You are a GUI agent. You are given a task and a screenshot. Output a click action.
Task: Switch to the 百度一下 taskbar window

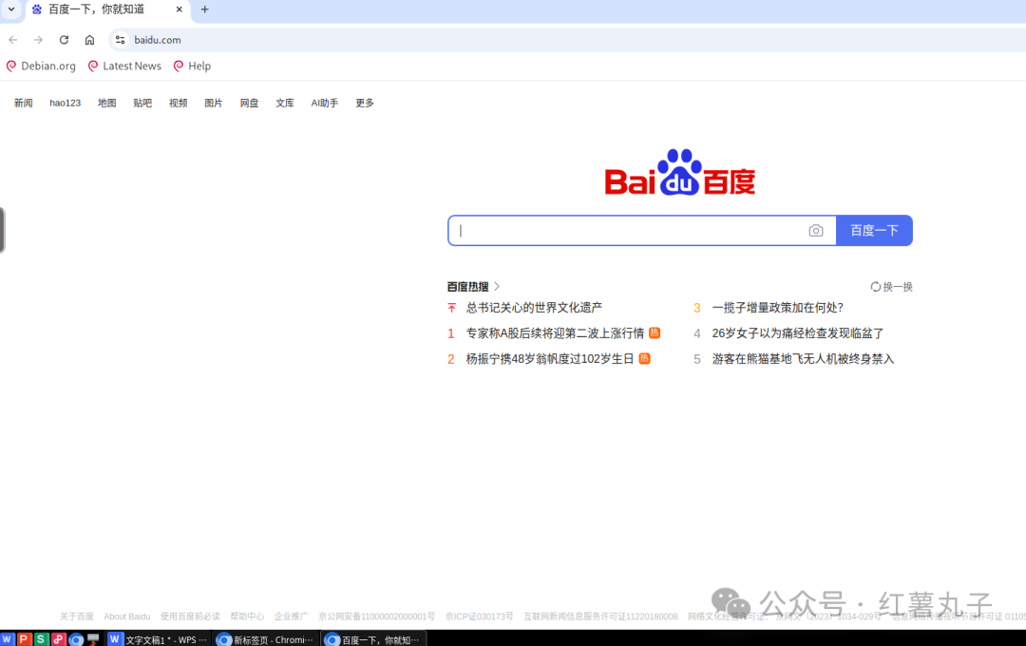click(374, 639)
